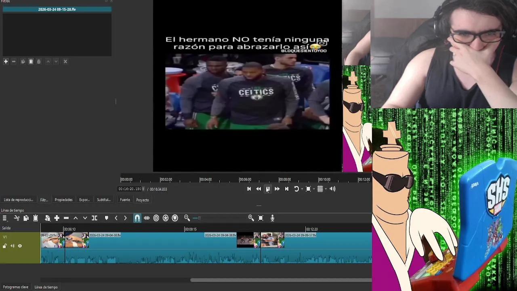
Task: Paste filters in the Filtros panel
Action: 31,61
